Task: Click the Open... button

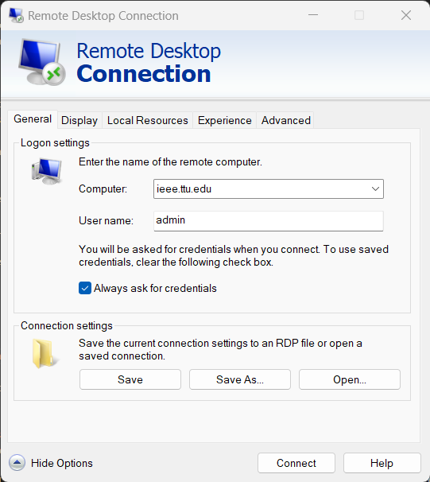Action: point(350,379)
